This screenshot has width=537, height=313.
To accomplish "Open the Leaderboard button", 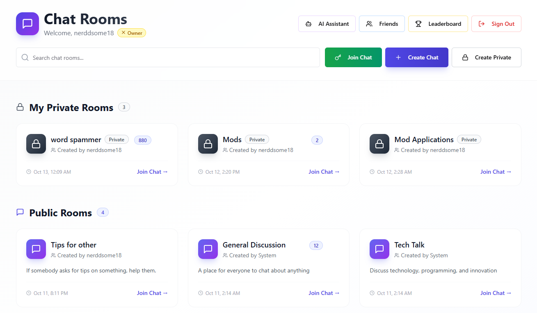I will (x=438, y=24).
